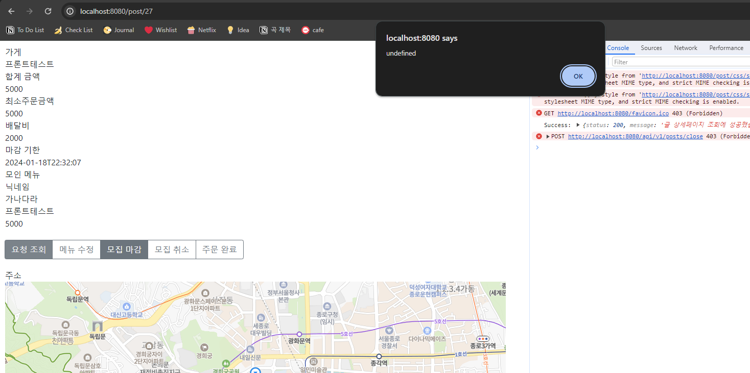The width and height of the screenshot is (750, 373).
Task: Open site information icon beside the URL
Action: coord(70,11)
